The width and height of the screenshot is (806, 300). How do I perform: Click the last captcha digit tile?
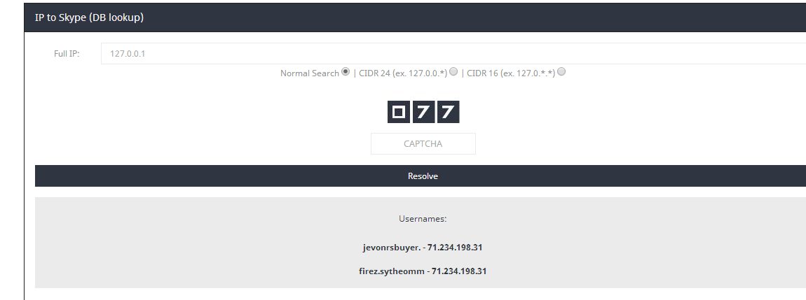[x=448, y=112]
